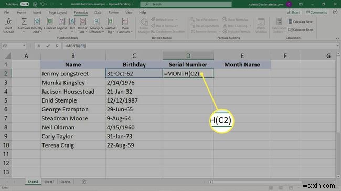Select column D header
This screenshot has width=341, height=191.
pos(188,56)
